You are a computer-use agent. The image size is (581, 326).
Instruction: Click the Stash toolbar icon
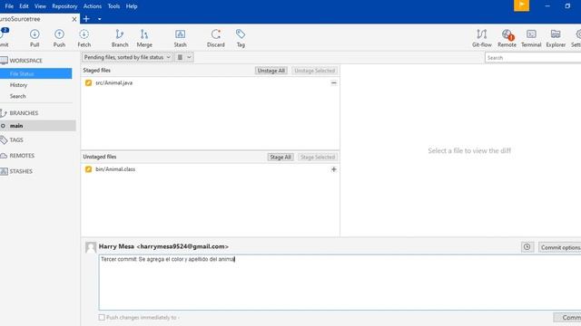pos(180,38)
